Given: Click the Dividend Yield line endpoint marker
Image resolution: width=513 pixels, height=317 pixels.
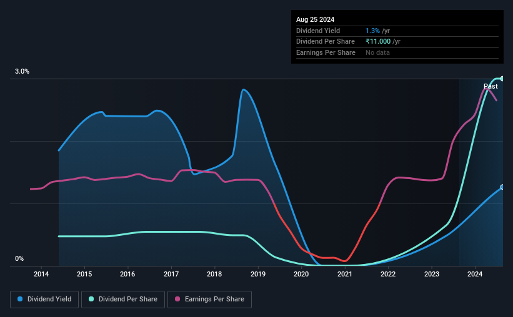Looking at the screenshot, I should click(x=502, y=187).
